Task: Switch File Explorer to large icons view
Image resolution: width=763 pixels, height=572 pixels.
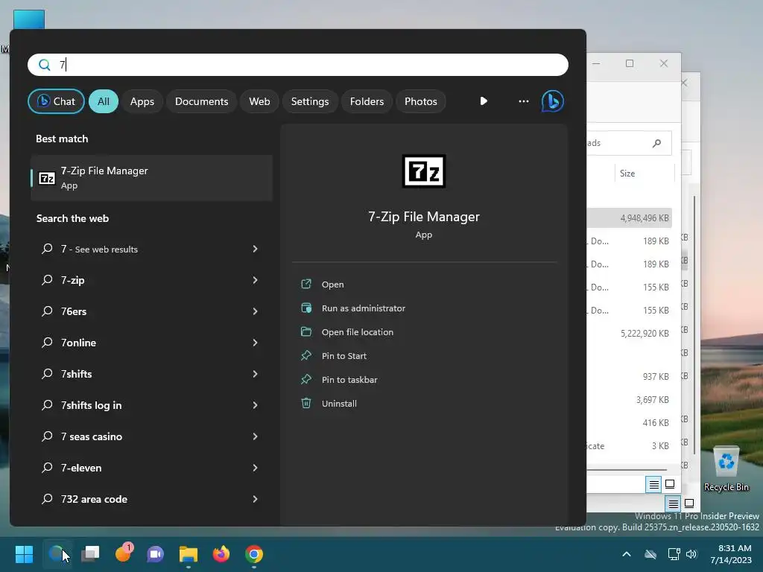Action: 670,484
